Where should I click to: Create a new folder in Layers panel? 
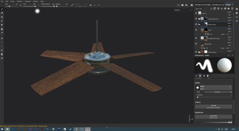229,9
